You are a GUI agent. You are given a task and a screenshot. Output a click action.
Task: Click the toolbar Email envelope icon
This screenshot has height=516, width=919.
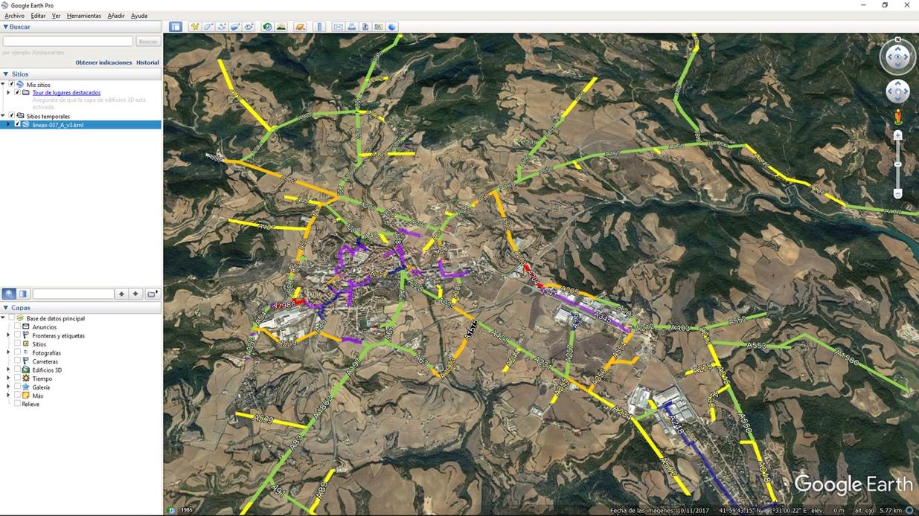click(338, 27)
